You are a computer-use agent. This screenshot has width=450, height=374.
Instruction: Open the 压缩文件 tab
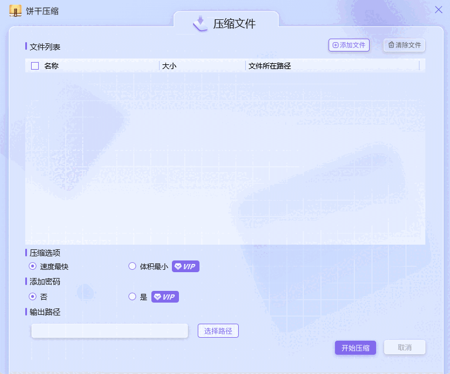[x=226, y=23]
